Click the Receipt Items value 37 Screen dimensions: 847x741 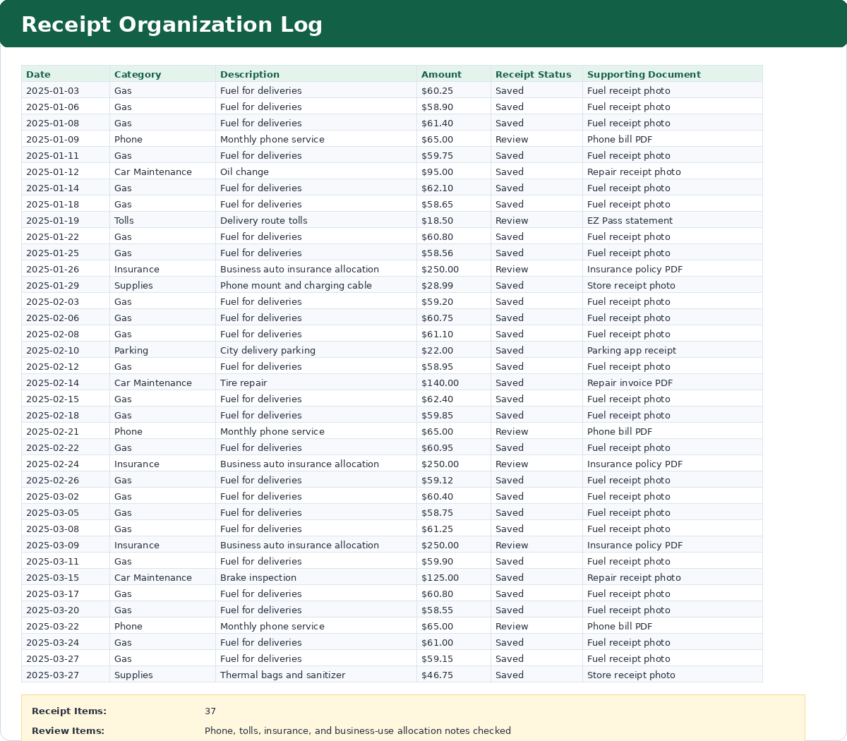(x=210, y=711)
